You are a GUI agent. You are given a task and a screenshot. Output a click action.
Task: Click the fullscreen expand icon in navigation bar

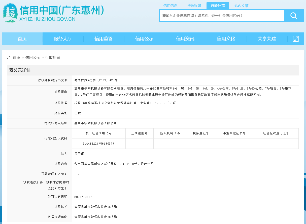pos(296,39)
